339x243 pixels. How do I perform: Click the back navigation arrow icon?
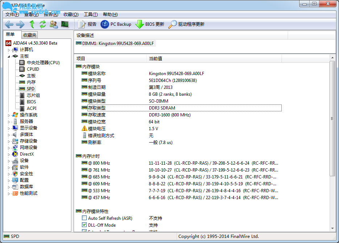(x=9, y=24)
